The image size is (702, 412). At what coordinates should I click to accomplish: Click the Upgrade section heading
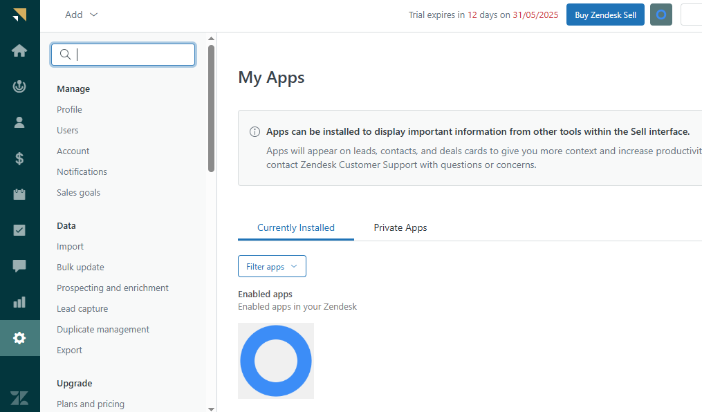[74, 384]
